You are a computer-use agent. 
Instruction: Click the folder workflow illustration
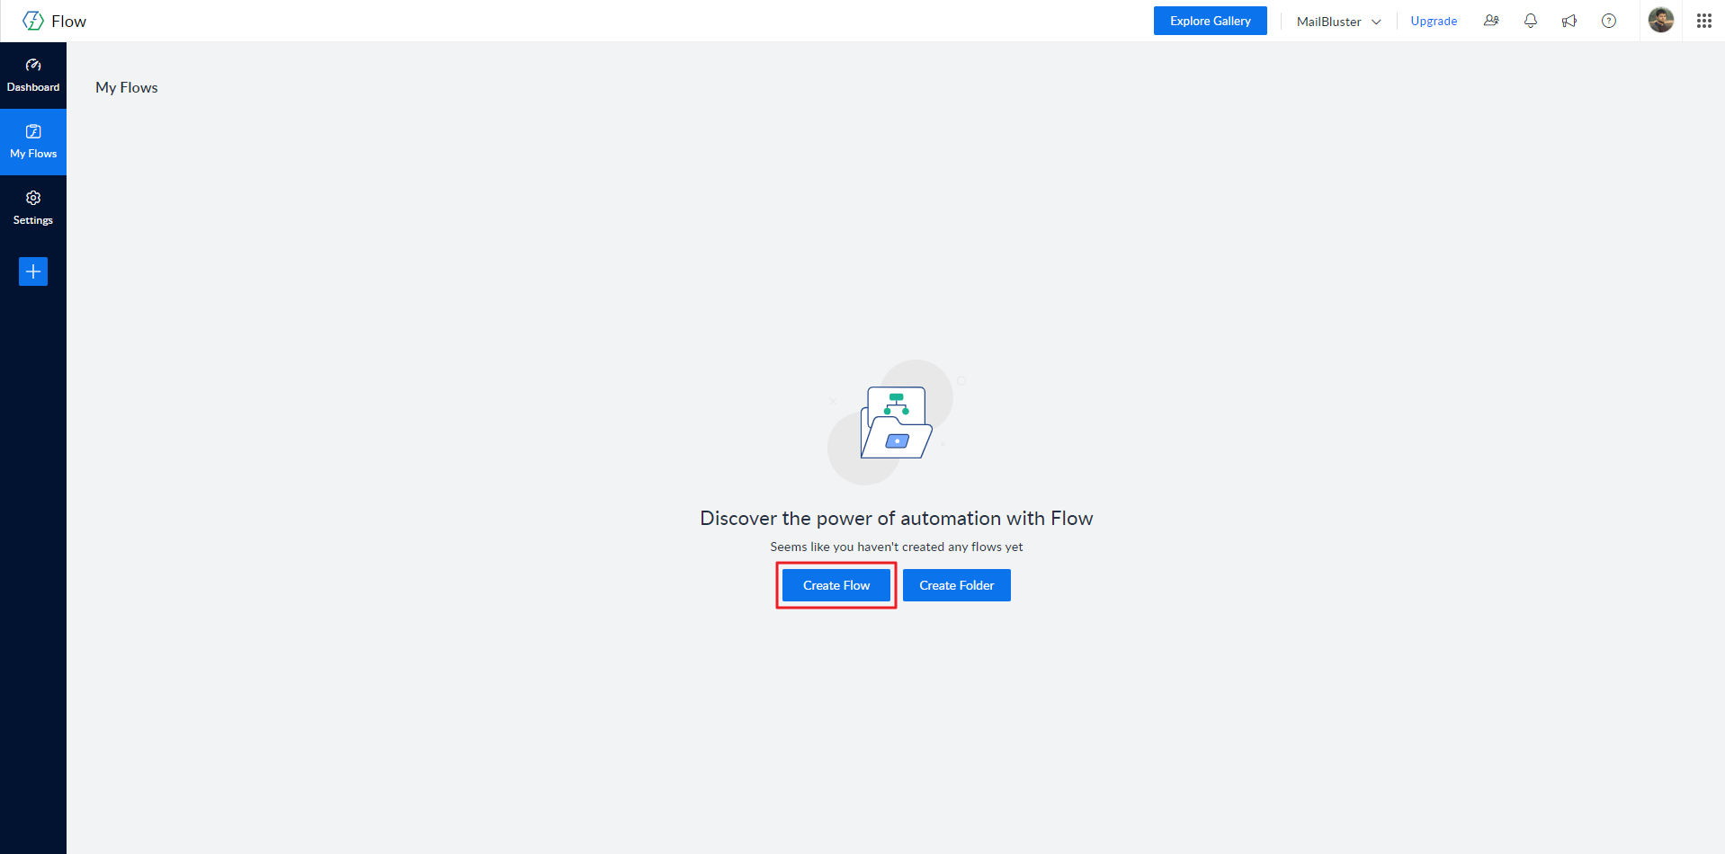[895, 423]
